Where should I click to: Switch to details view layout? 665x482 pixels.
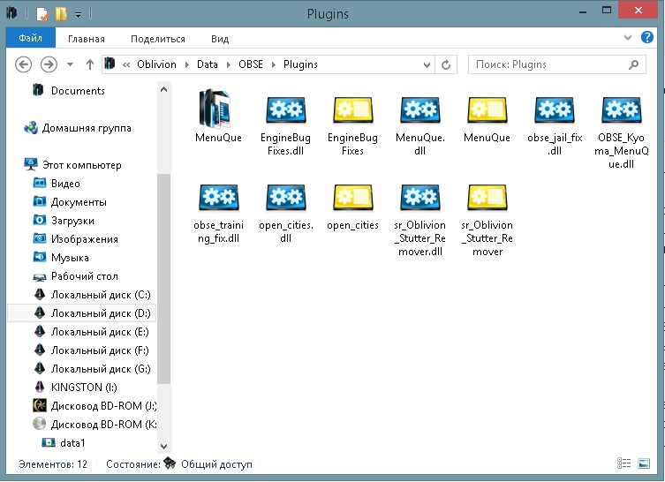(623, 463)
